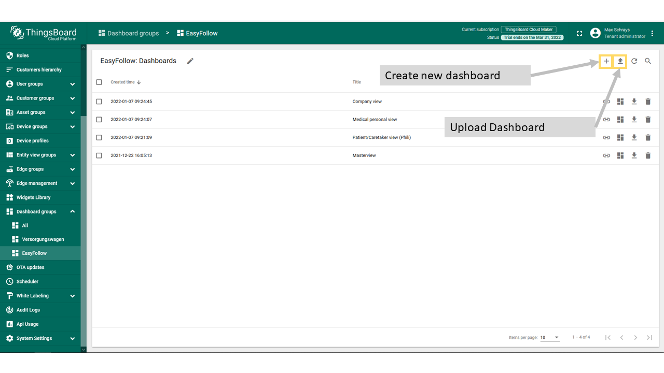This screenshot has width=664, height=373.
Task: Edit the EasyFollow group name with the pencil icon
Action: [x=190, y=61]
